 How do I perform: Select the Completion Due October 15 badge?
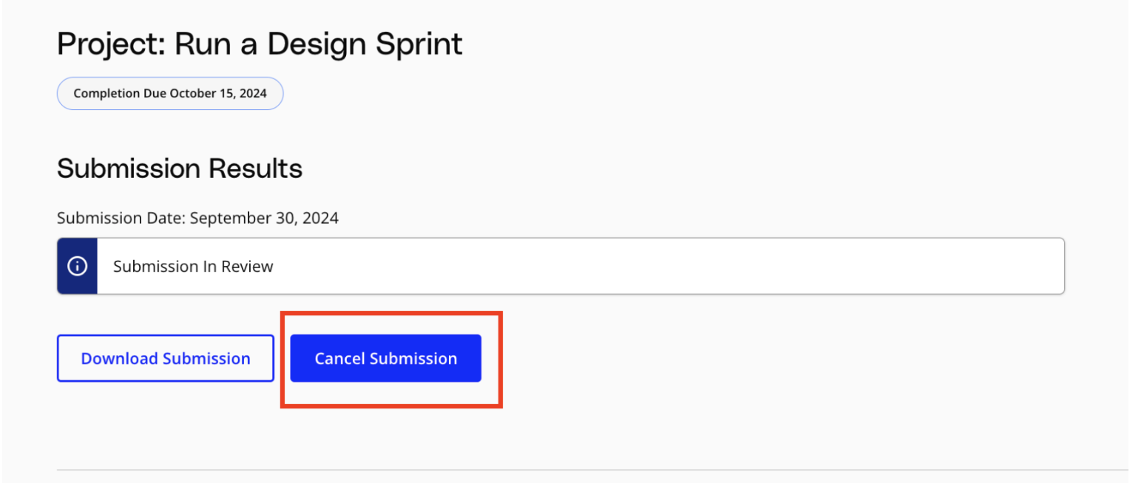coord(170,94)
